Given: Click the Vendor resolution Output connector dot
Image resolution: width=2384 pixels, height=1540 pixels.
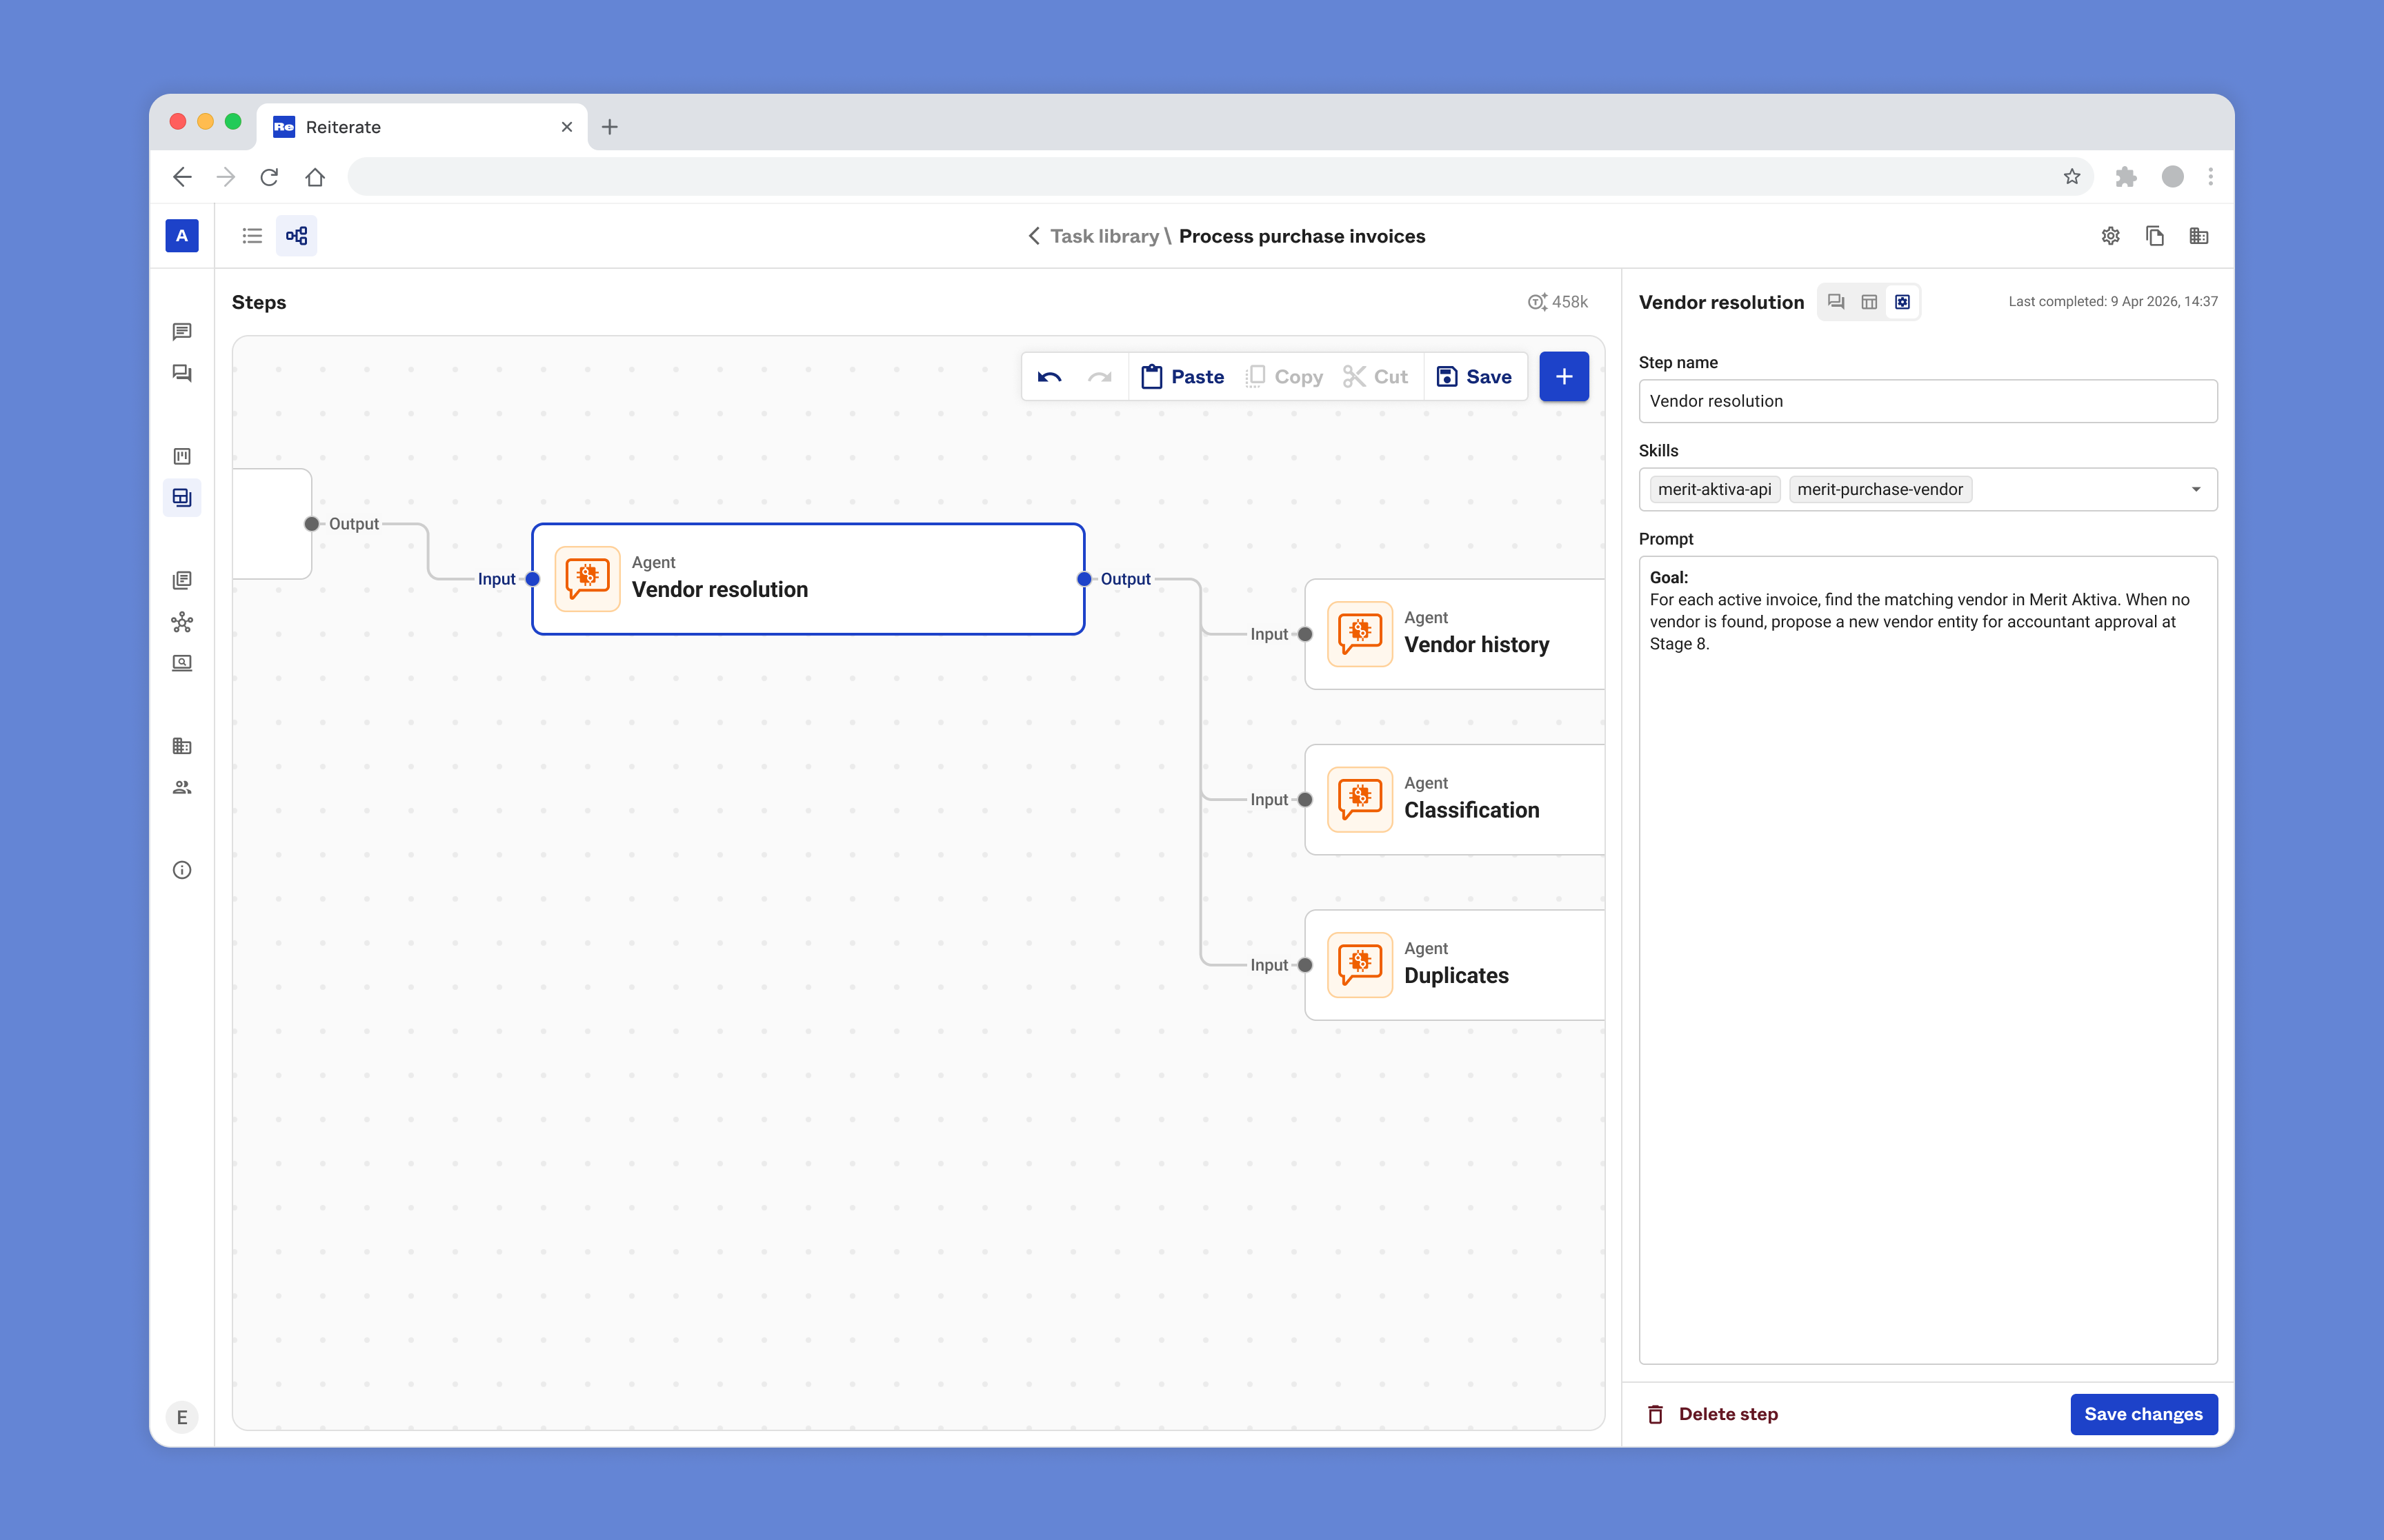Looking at the screenshot, I should (x=1084, y=579).
